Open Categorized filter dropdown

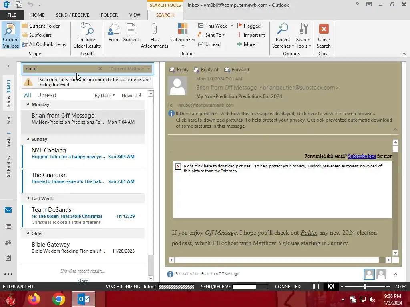pyautogui.click(x=183, y=36)
